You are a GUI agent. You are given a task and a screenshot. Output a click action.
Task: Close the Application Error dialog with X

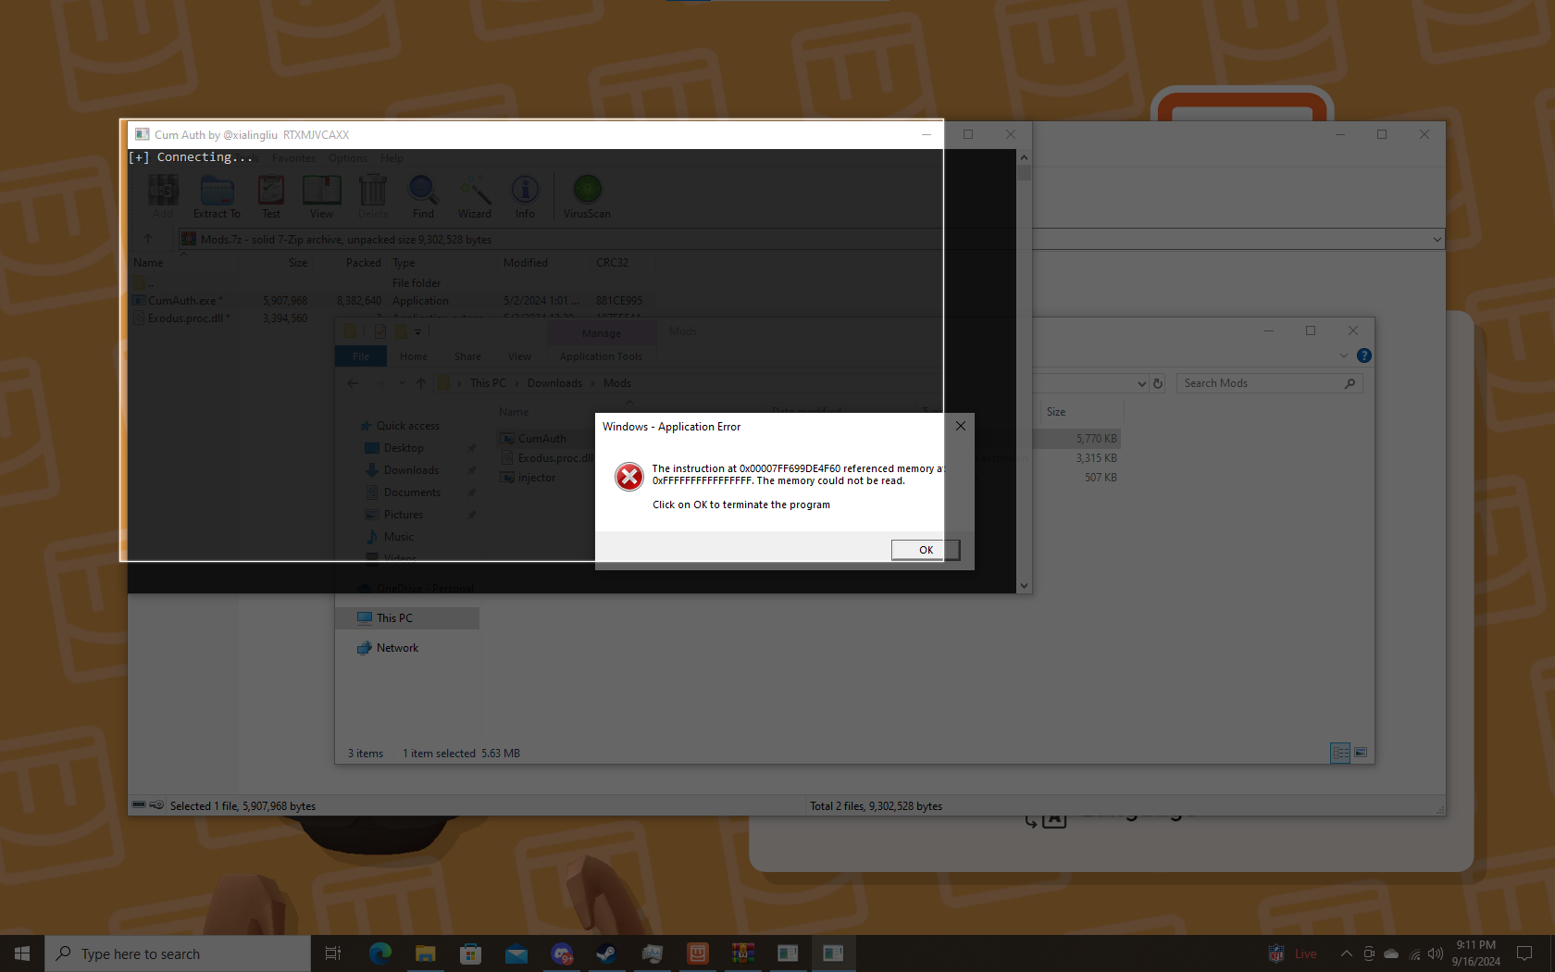(961, 426)
